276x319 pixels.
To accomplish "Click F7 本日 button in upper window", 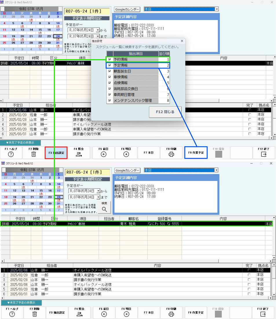I will 149,153.
